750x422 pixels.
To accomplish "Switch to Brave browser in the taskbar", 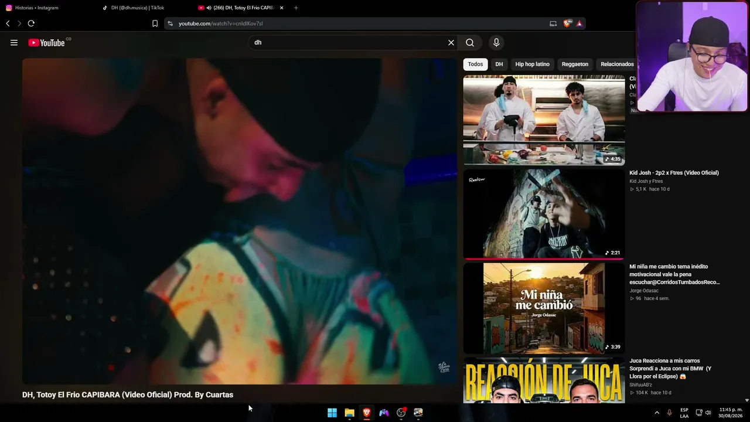I will 367,413.
